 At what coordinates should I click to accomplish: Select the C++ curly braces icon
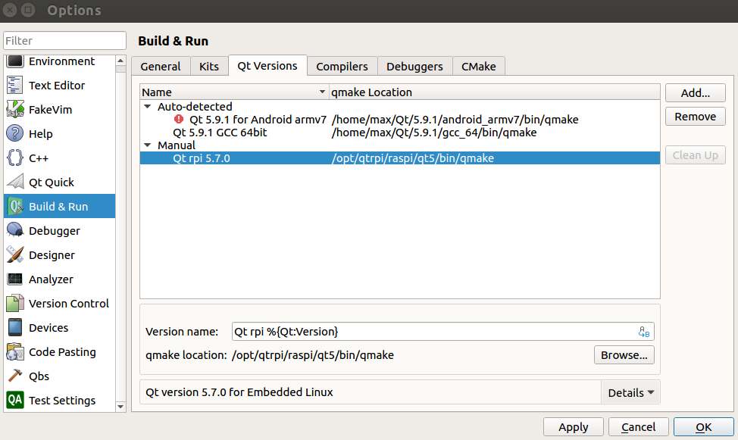pyautogui.click(x=14, y=158)
